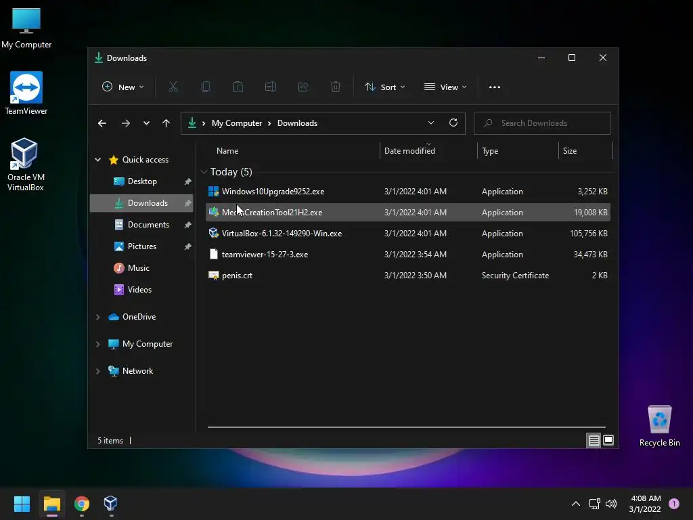Go up one folder level arrow

[x=166, y=123]
